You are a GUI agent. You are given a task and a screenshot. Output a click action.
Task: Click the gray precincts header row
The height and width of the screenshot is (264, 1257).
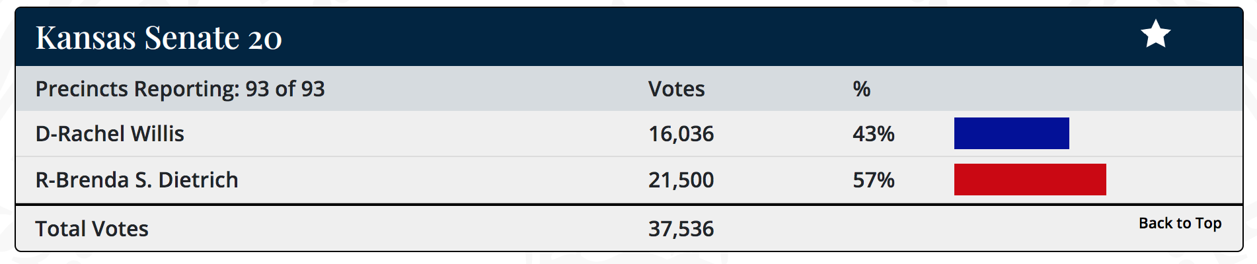(x=628, y=88)
